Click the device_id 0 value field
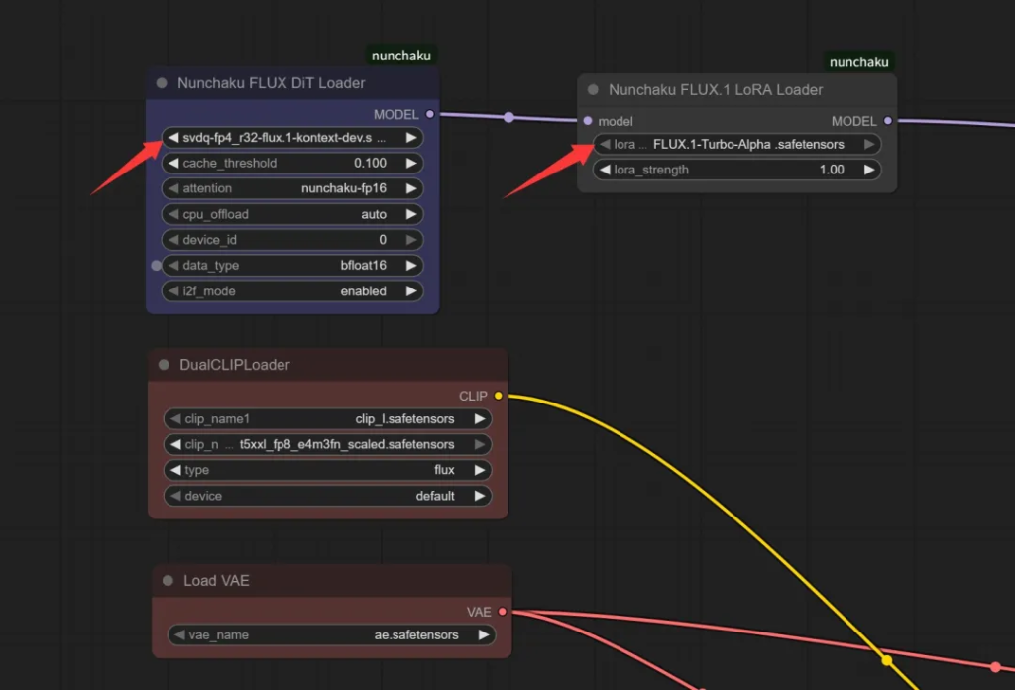 coord(292,240)
